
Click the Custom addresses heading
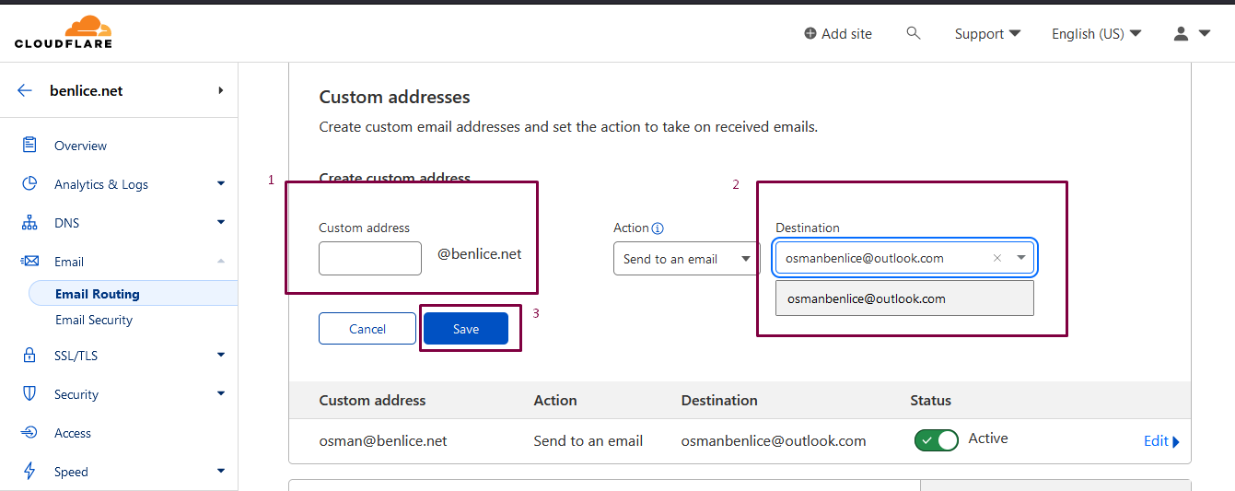(x=395, y=97)
